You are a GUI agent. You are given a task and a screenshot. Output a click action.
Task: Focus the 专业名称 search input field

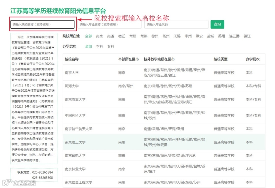pyautogui.click(x=109, y=24)
